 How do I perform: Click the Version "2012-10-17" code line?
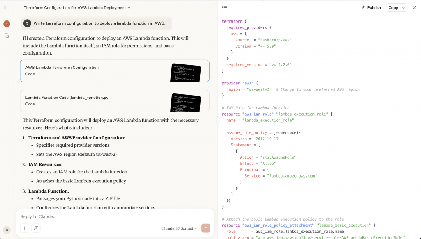coord(255,139)
